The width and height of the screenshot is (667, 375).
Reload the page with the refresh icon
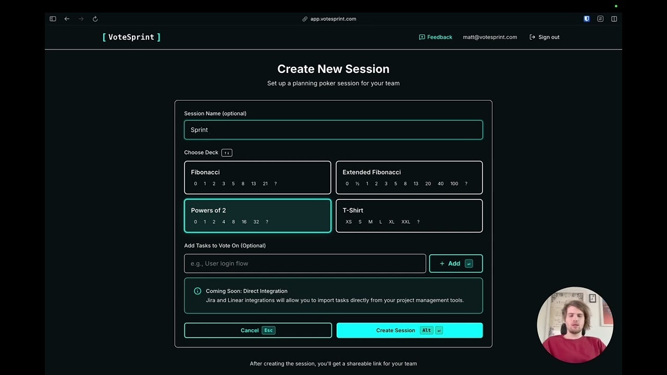coord(95,19)
